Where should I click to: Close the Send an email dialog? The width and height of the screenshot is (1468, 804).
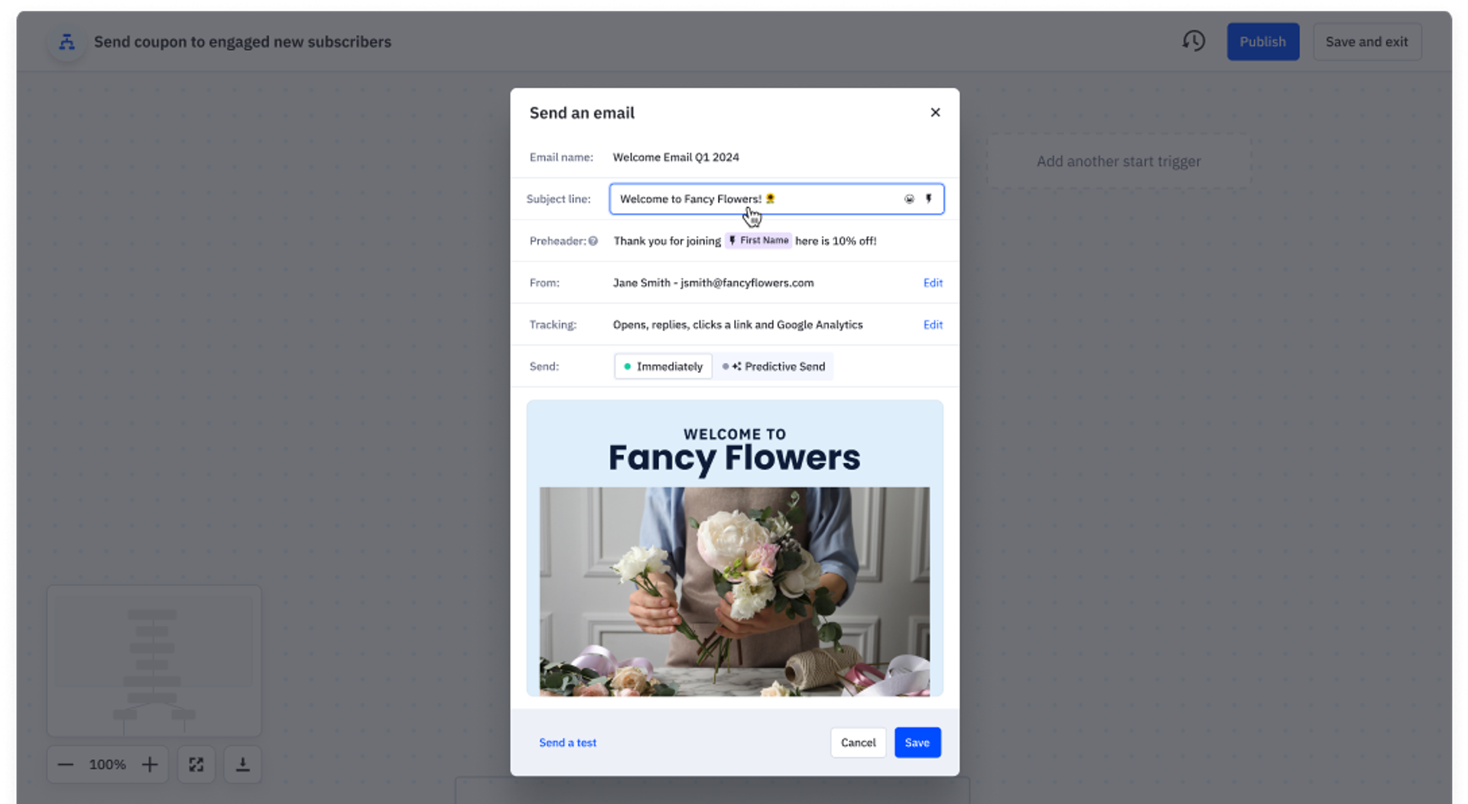[935, 112]
